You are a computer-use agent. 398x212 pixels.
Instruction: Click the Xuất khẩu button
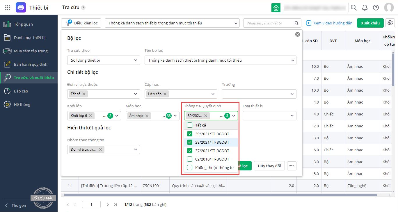click(370, 23)
